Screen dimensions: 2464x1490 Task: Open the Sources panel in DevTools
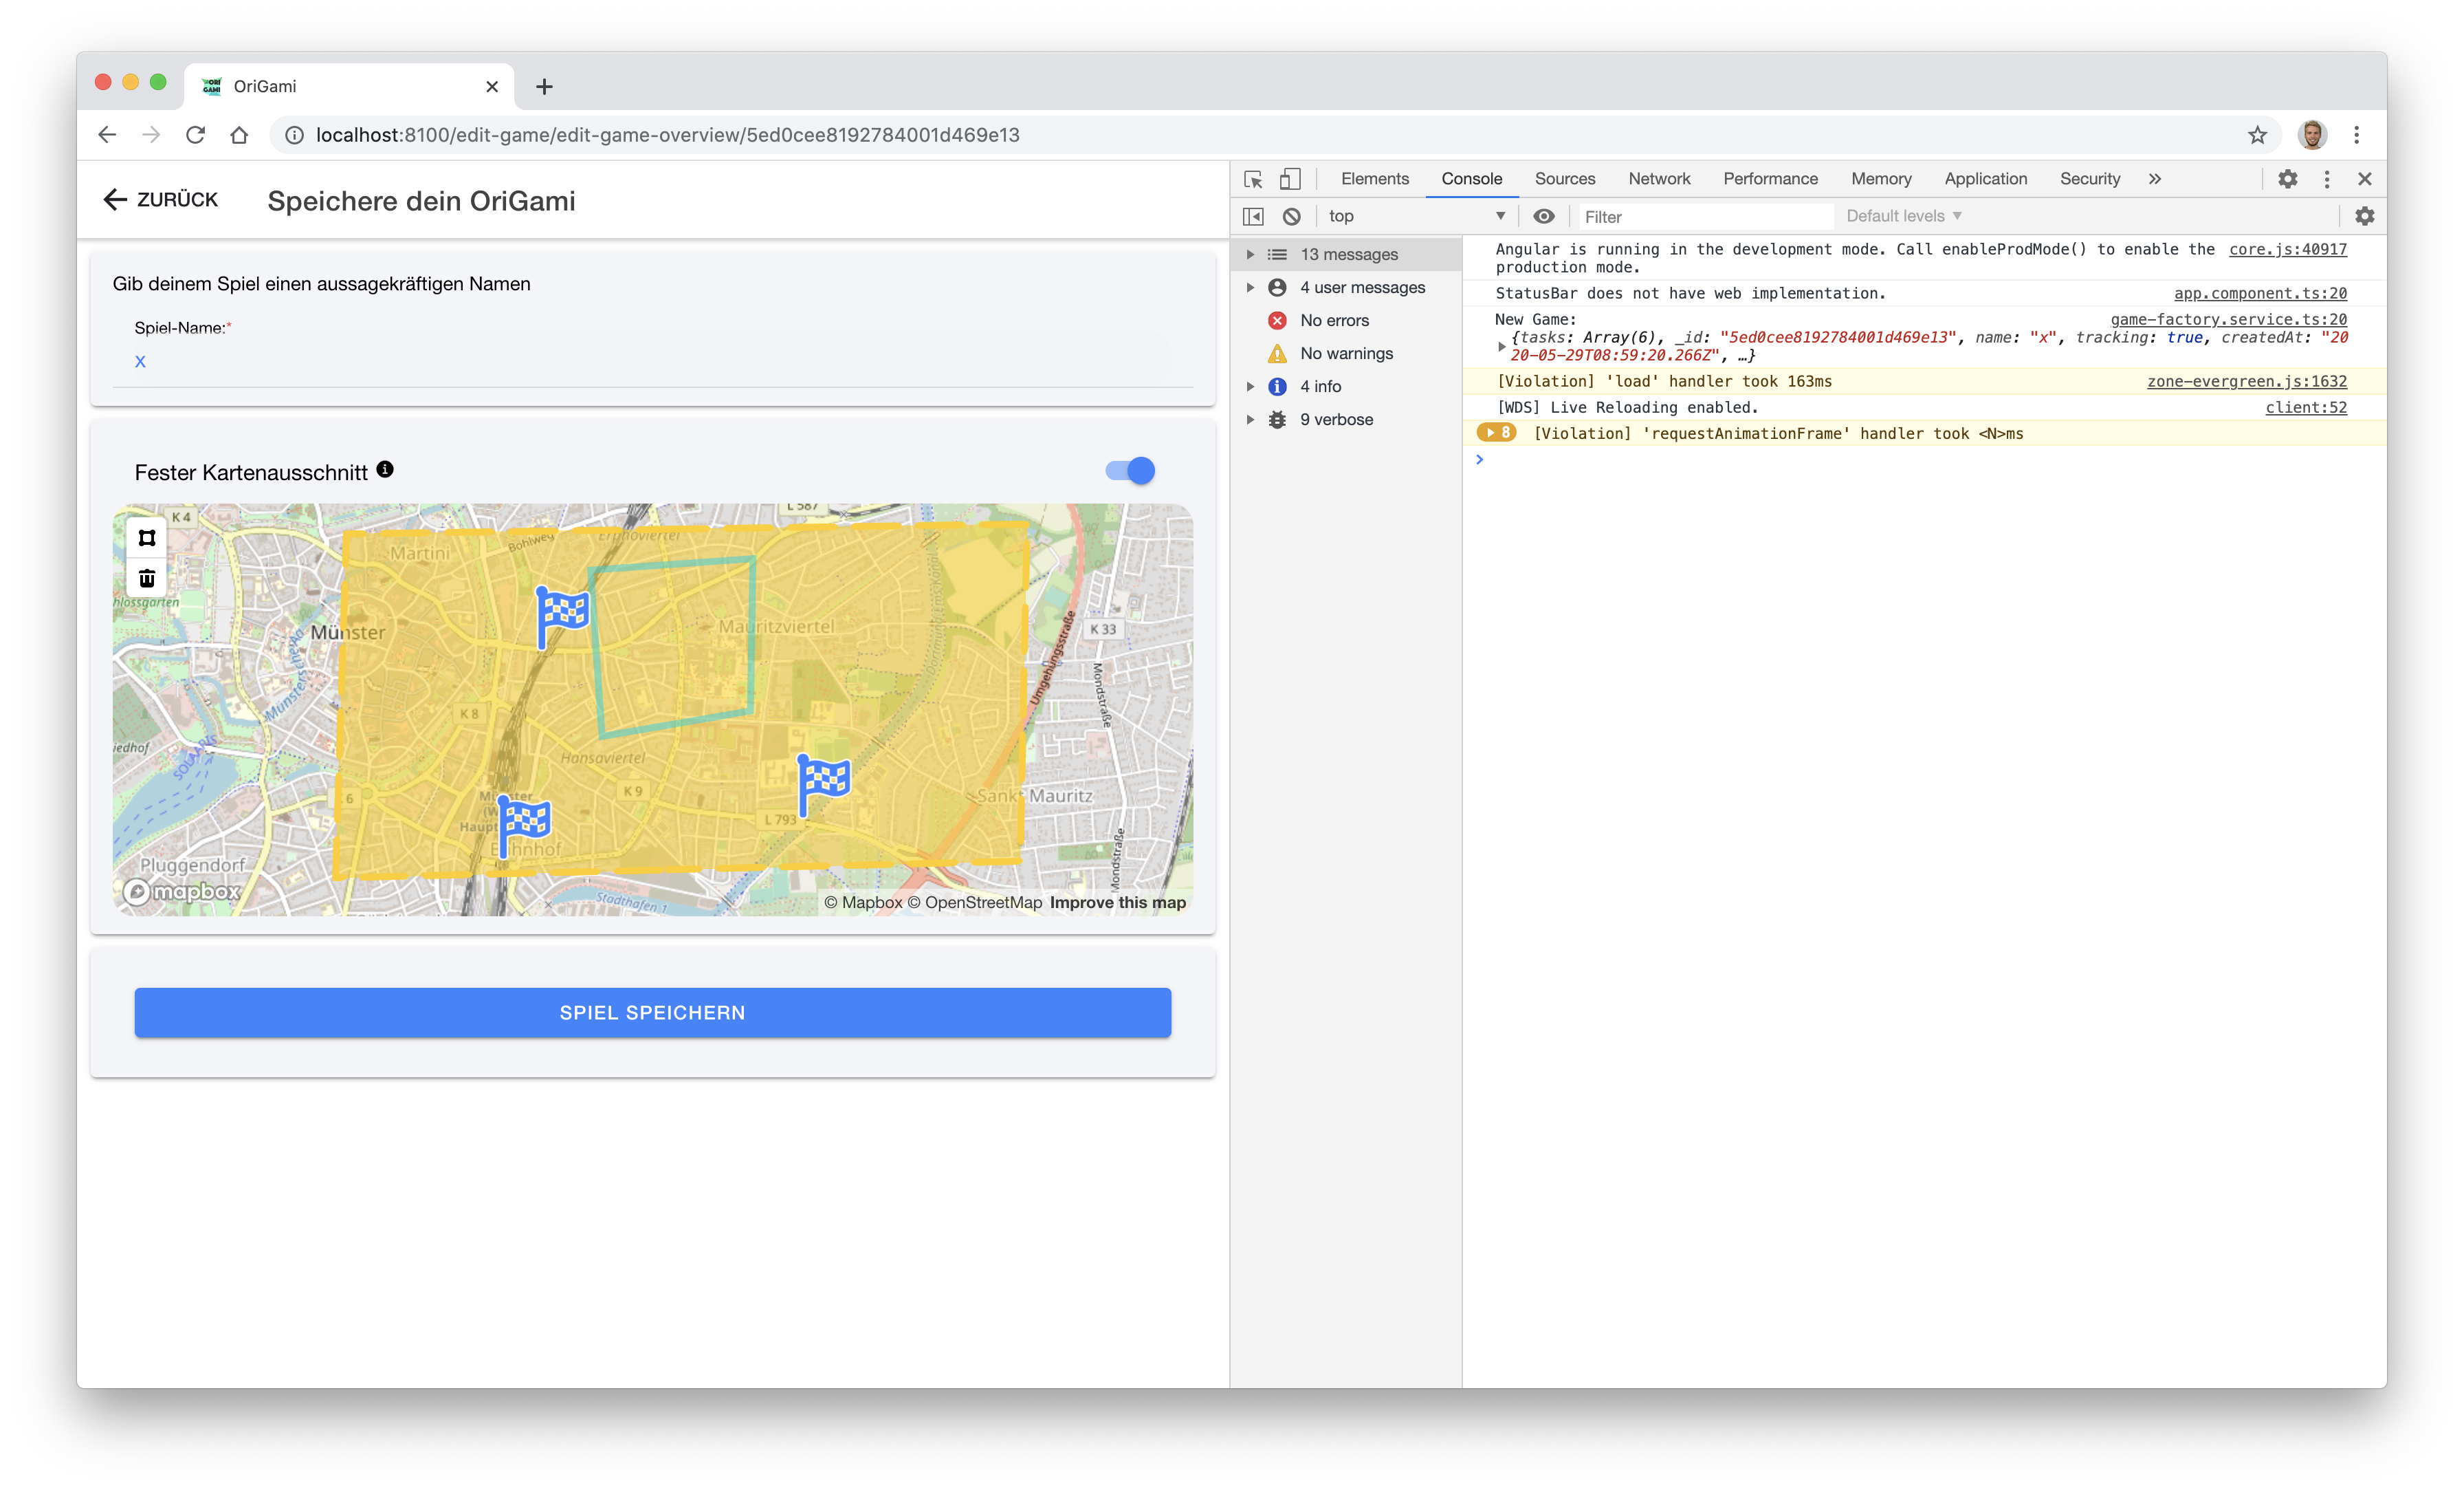click(1564, 178)
